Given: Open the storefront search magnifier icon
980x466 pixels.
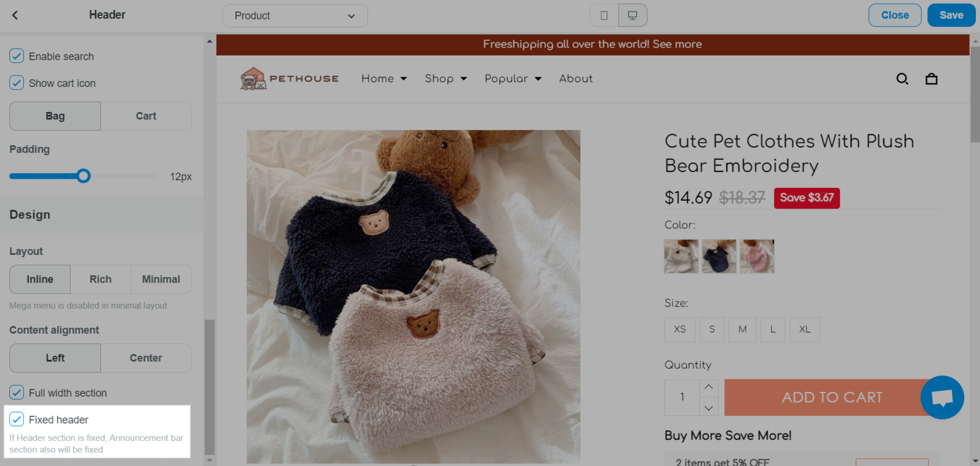Looking at the screenshot, I should (902, 79).
